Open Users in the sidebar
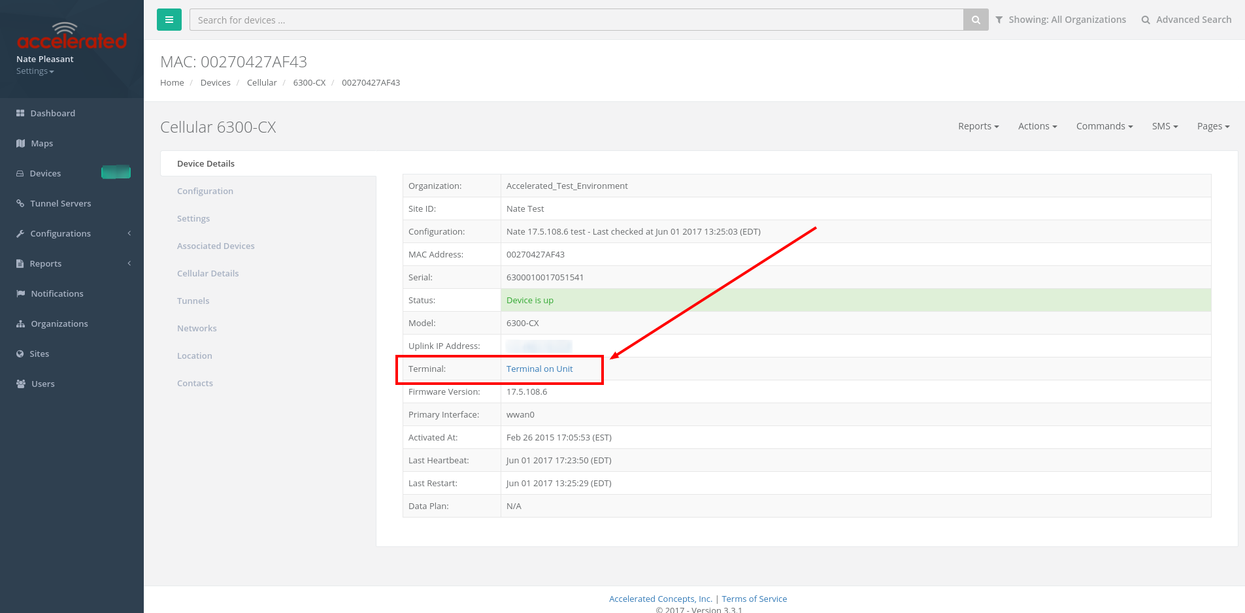 (x=42, y=384)
